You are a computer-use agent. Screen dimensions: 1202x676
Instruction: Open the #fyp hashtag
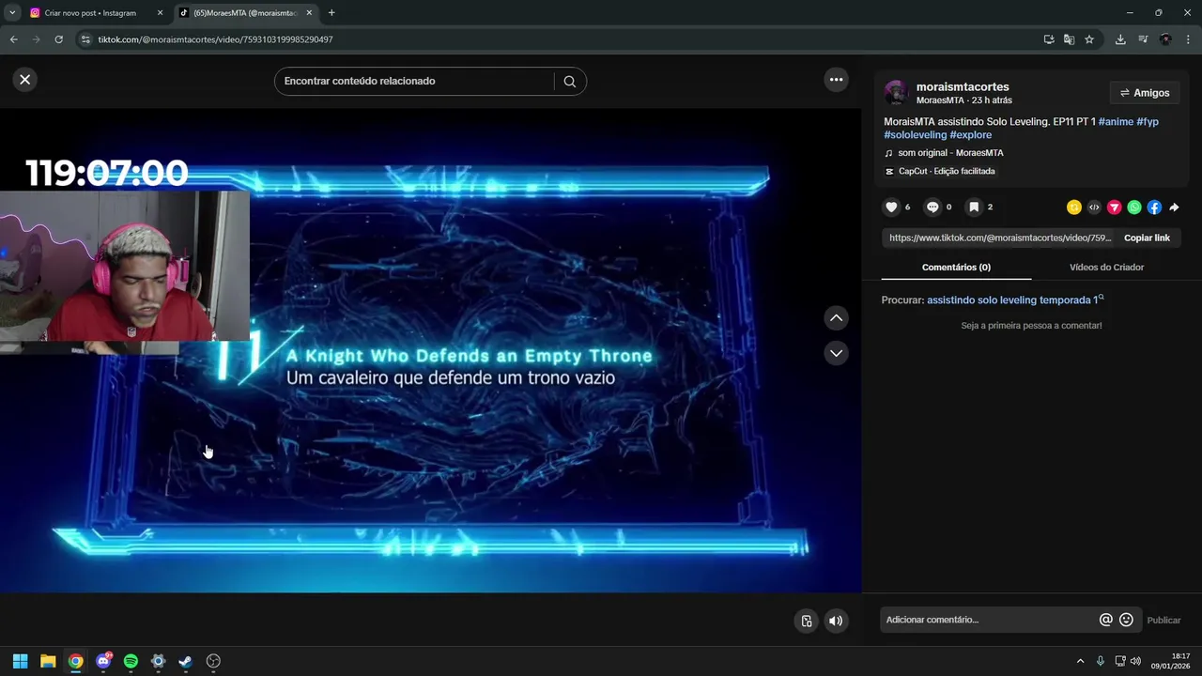coord(1148,122)
